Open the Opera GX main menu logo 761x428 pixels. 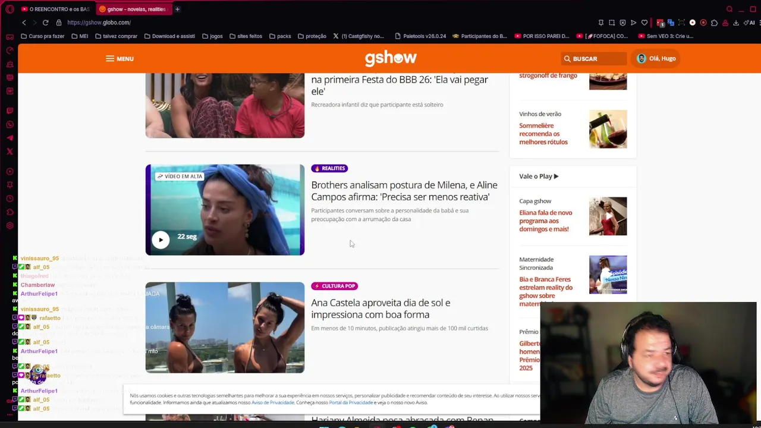click(10, 9)
